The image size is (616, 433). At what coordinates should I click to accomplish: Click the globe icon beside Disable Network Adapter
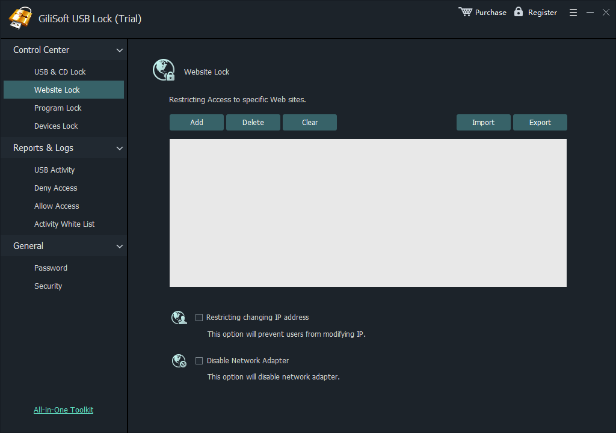click(x=179, y=361)
